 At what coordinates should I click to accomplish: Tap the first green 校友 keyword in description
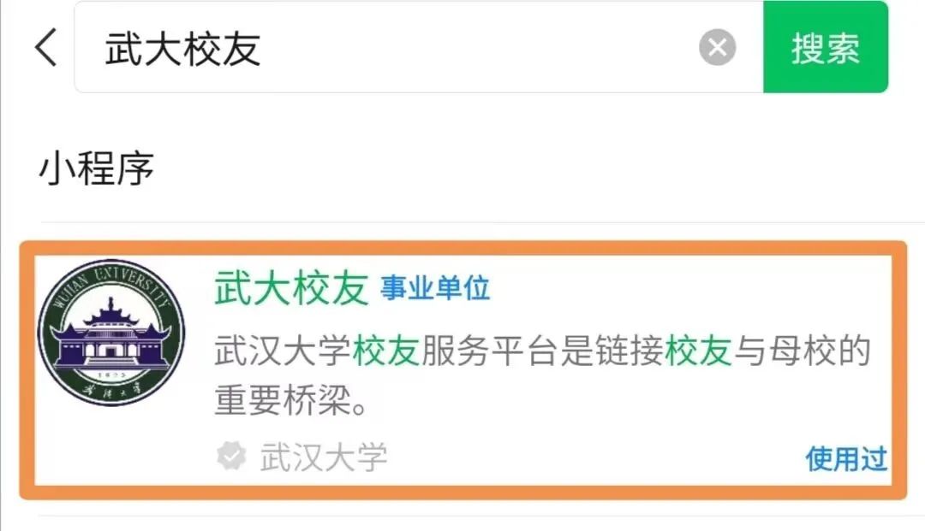tap(385, 351)
